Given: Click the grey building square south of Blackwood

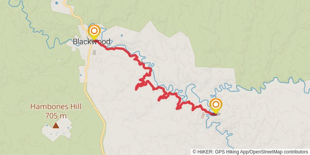Looking at the screenshot, I should [x=94, y=52].
